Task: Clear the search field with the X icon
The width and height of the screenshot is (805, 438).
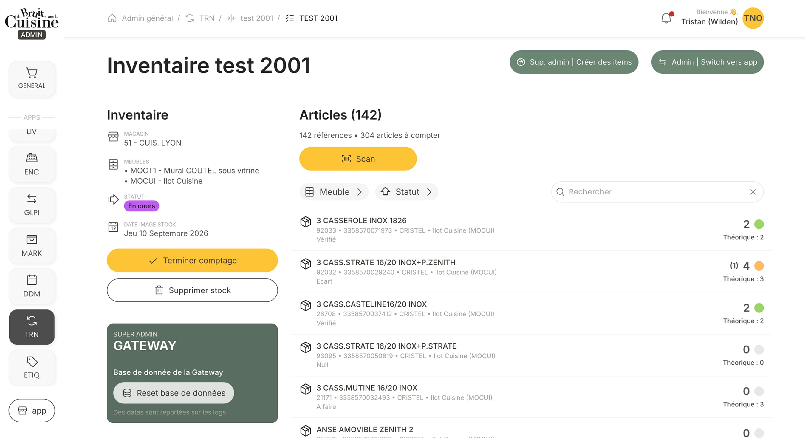Action: tap(753, 192)
